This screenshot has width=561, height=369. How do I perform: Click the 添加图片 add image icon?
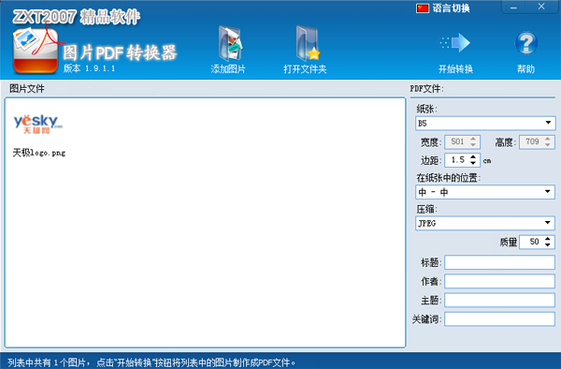click(230, 43)
